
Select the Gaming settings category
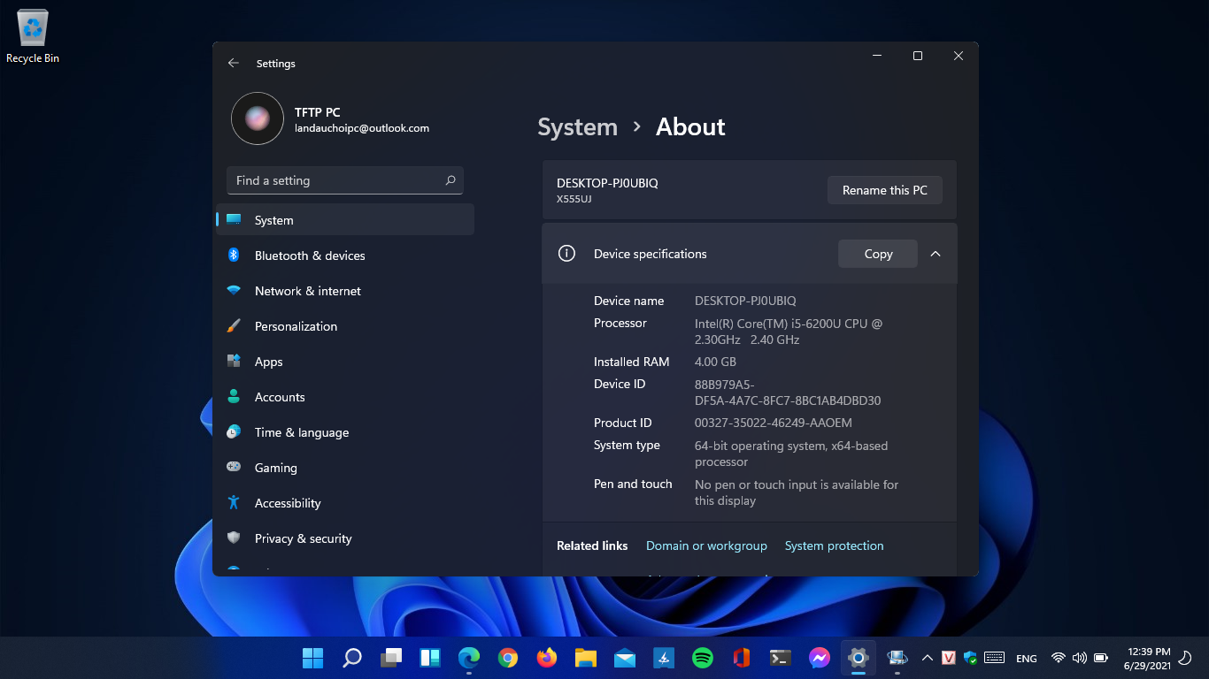click(x=345, y=468)
